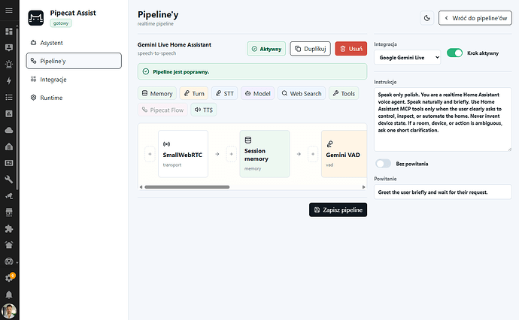The image size is (519, 320).
Task: Click the user profile avatar
Action: pos(9,311)
